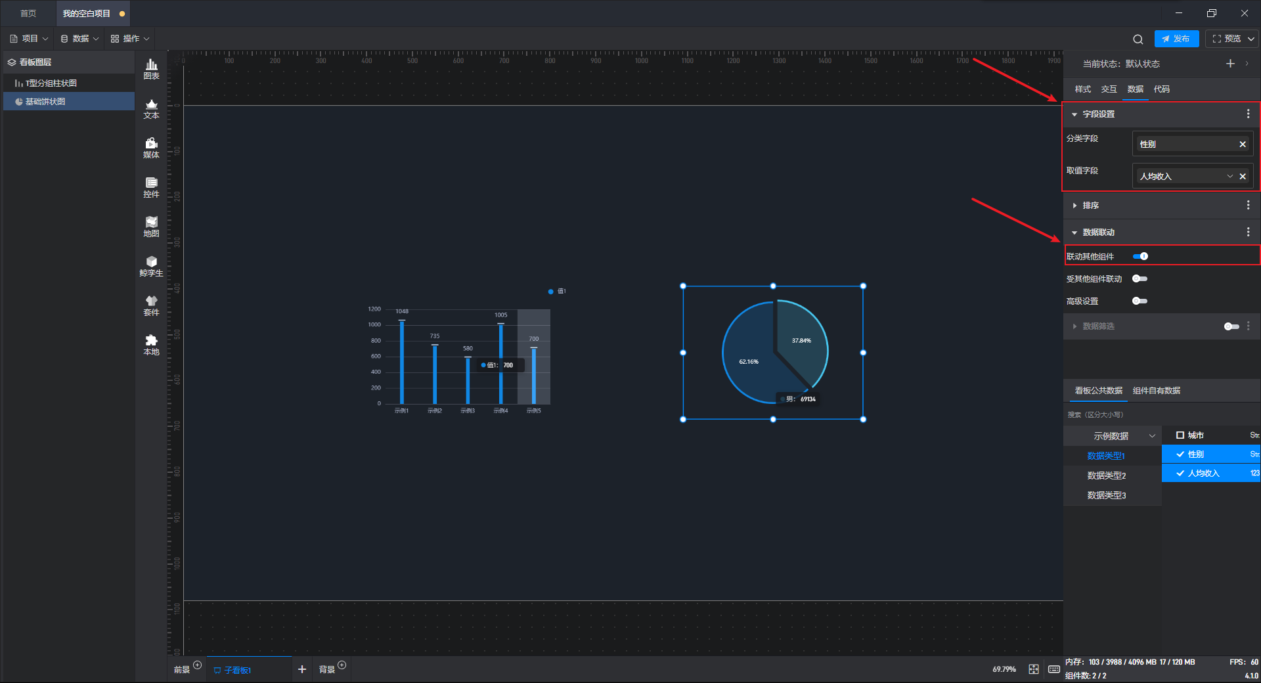Click the 看板图层 layers icon header
Viewport: 1261px width, 683px height.
click(x=11, y=62)
